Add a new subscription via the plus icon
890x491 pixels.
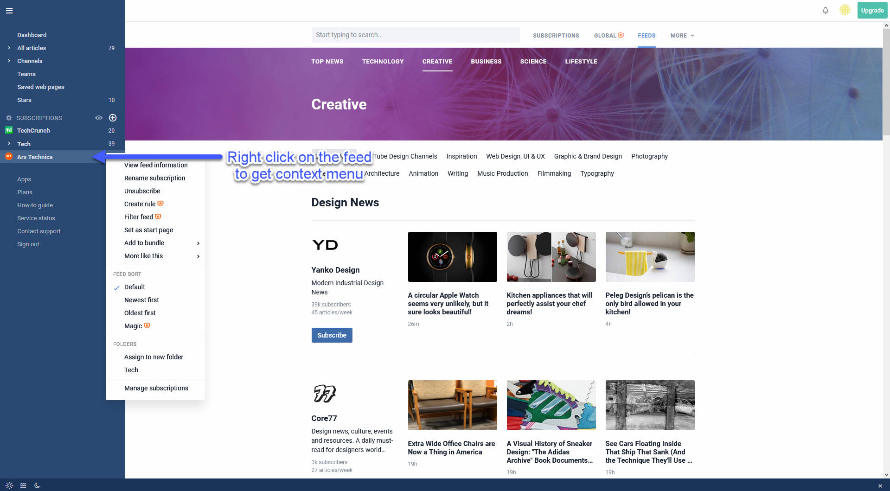point(113,118)
